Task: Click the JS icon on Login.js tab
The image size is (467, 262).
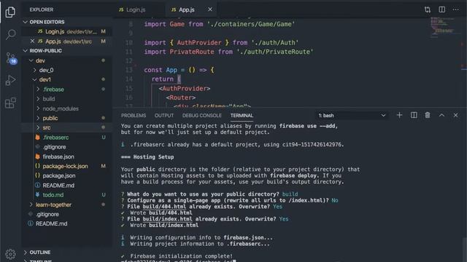Action: [x=121, y=9]
